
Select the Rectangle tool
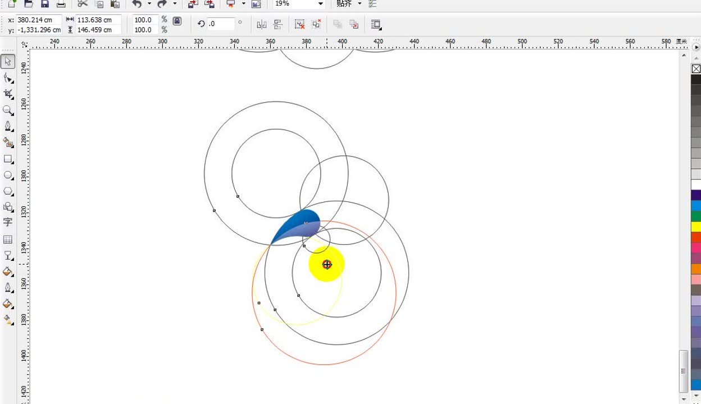[8, 159]
